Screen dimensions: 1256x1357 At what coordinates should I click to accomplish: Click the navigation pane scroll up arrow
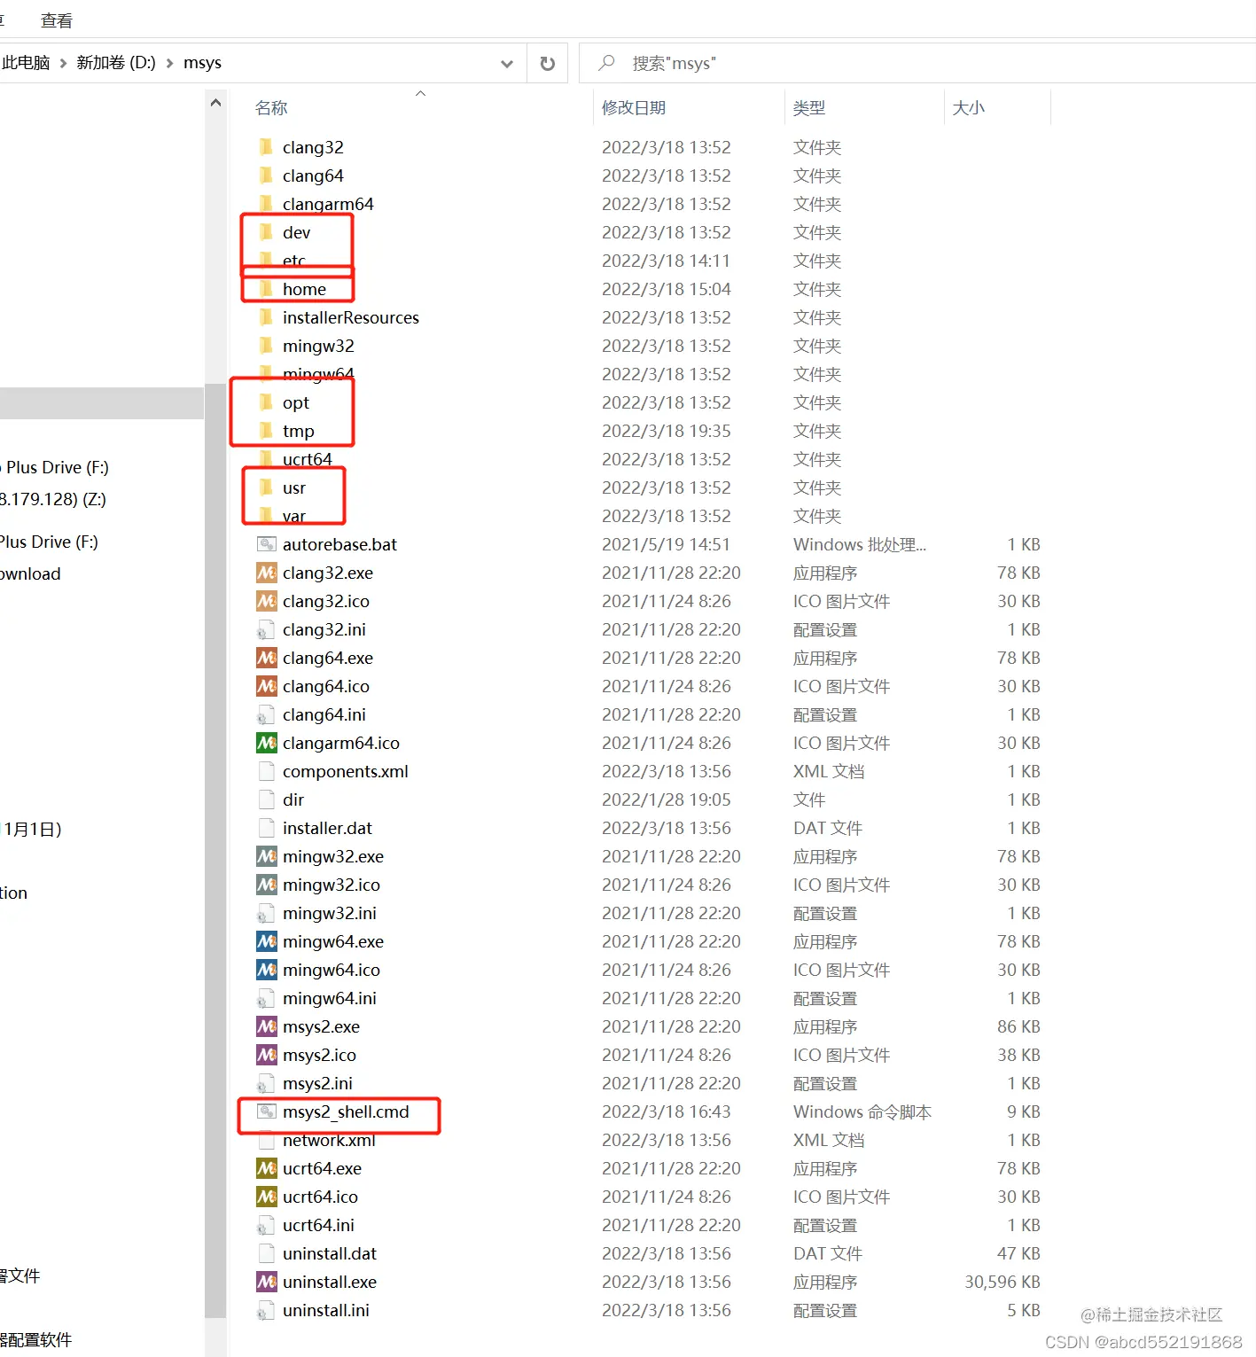[x=215, y=103]
